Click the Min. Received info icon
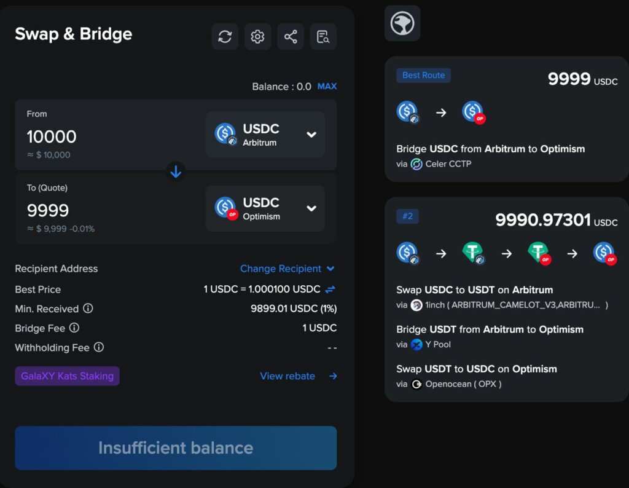629x488 pixels. pyautogui.click(x=88, y=308)
